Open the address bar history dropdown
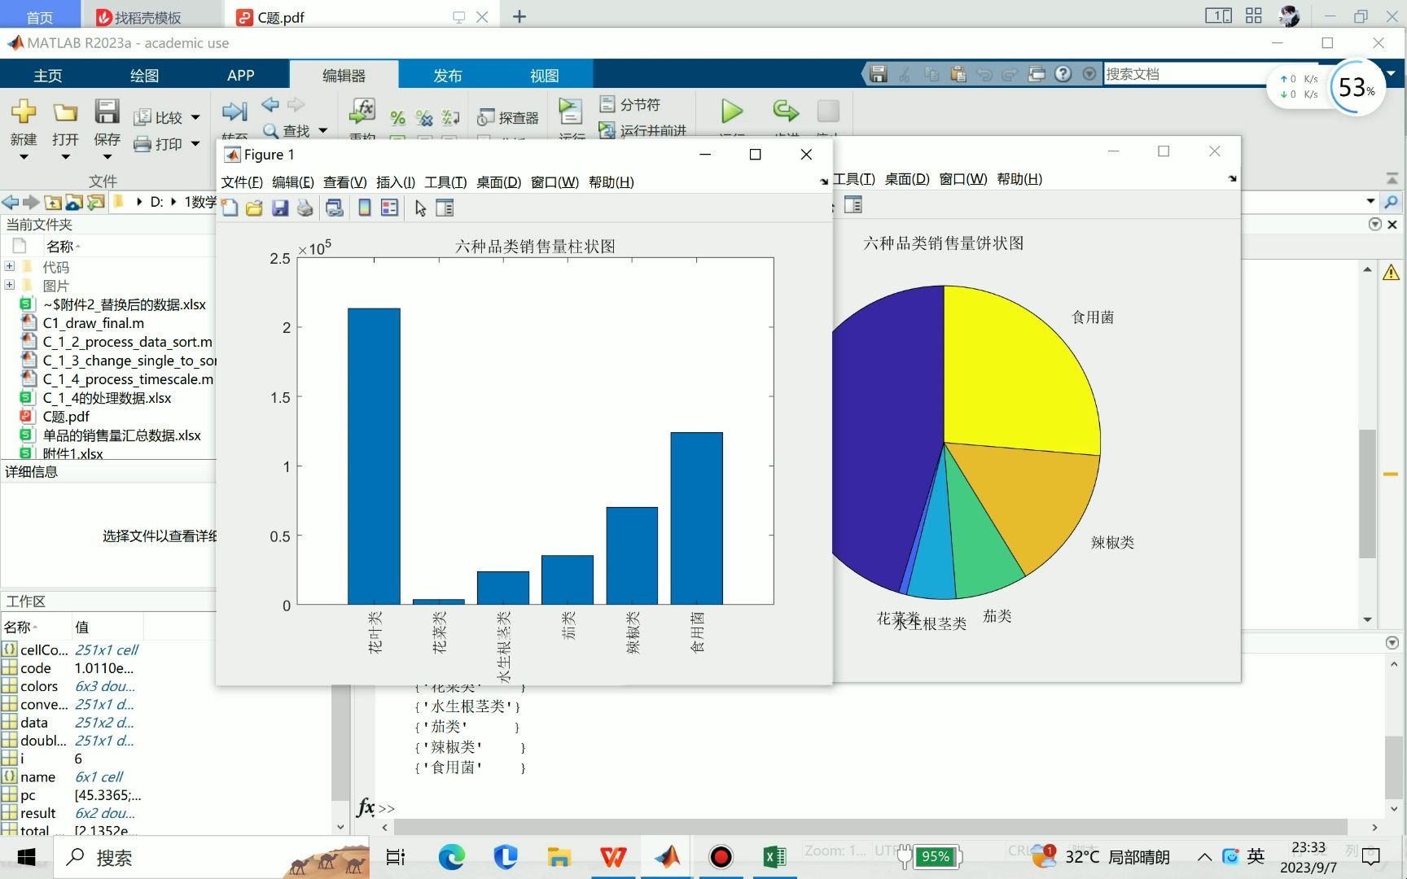This screenshot has height=879, width=1407. coord(1371,201)
